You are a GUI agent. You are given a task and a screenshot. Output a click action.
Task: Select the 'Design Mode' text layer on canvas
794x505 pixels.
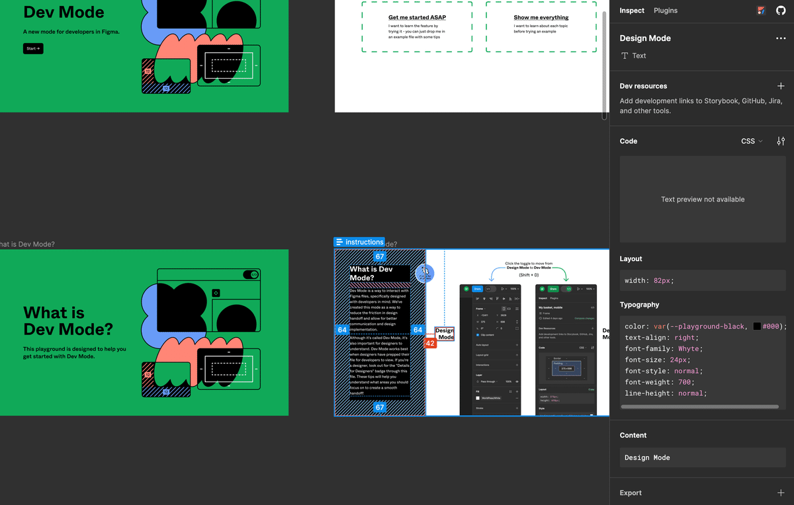tap(445, 334)
